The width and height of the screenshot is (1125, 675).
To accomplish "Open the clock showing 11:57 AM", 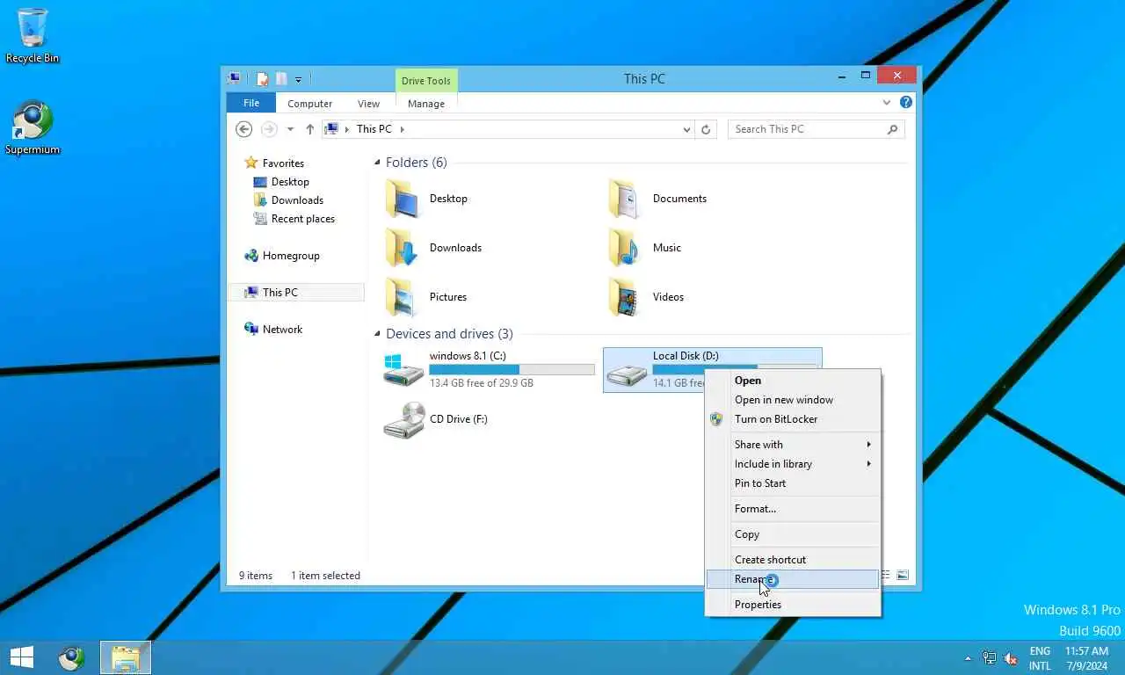I will 1086,658.
